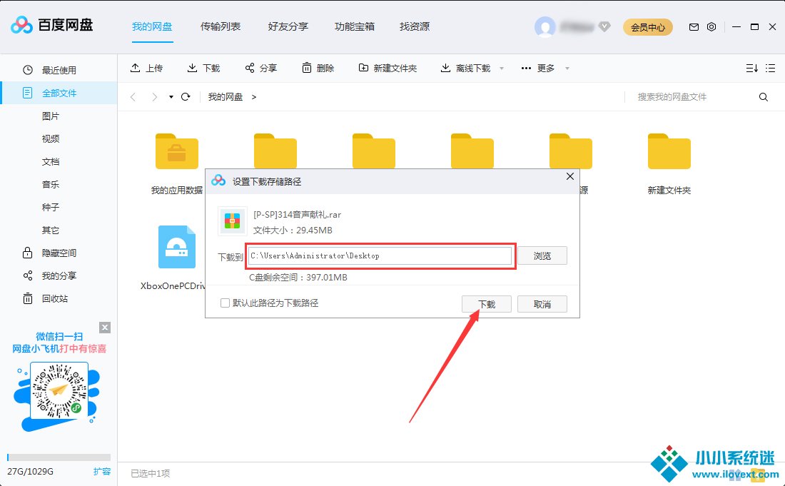Expand the offline download dropdown arrow
The height and width of the screenshot is (486, 785).
tap(502, 69)
